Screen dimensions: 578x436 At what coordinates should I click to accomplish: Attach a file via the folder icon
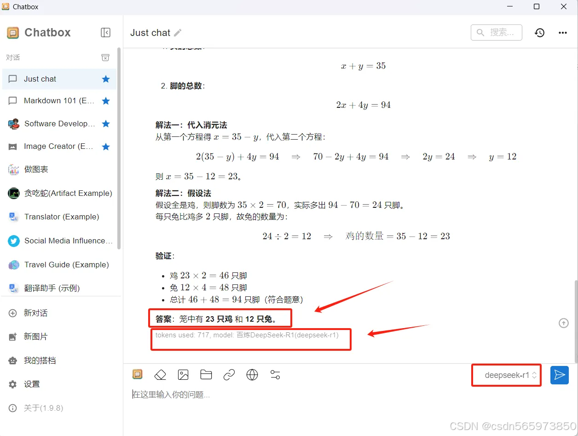click(x=206, y=375)
